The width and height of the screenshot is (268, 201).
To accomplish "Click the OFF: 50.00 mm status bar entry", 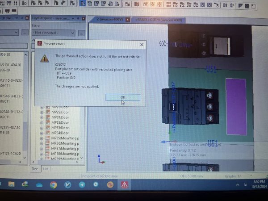I will 192,176.
